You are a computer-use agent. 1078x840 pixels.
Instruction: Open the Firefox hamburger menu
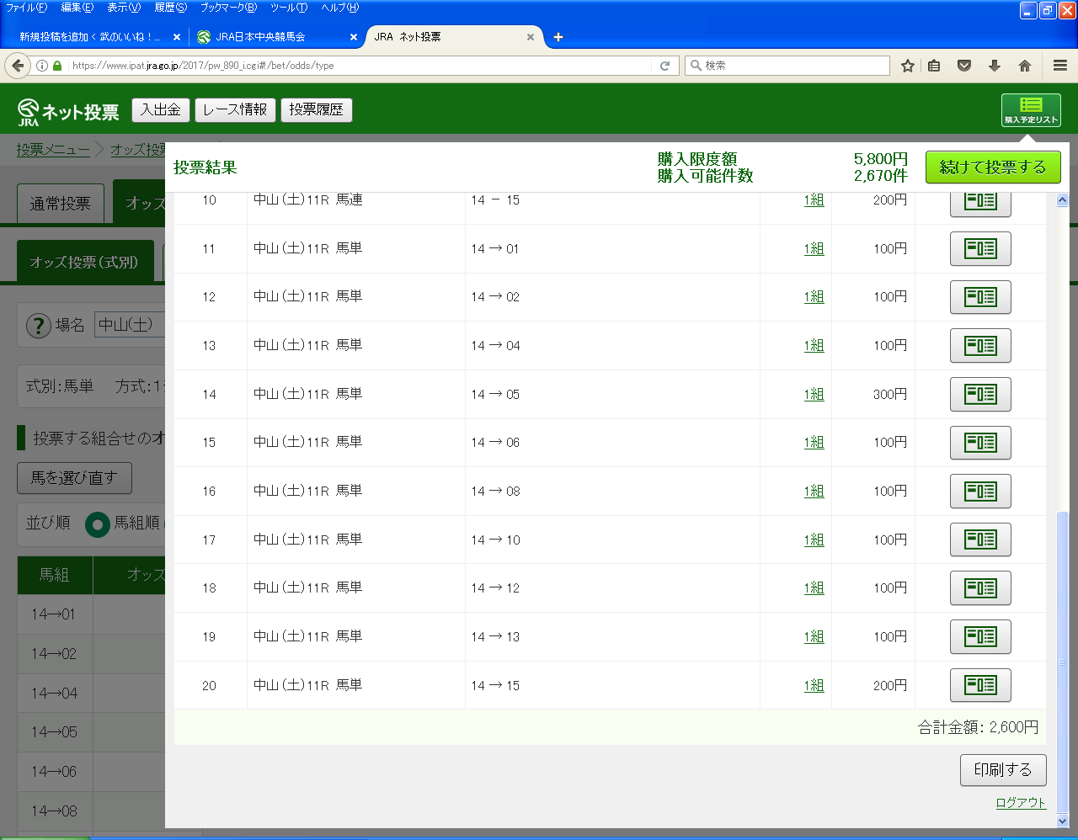tap(1060, 66)
